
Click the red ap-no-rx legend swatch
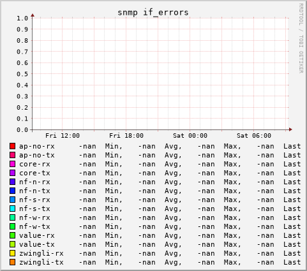[x=12, y=146]
